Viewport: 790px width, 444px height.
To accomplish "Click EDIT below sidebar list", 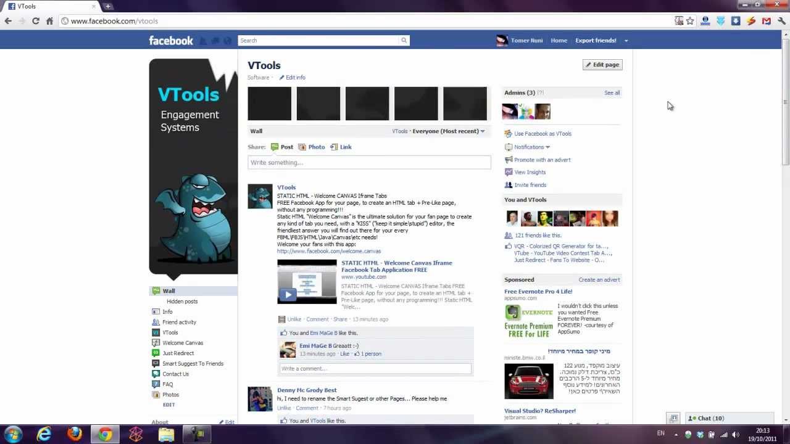I will (168, 405).
